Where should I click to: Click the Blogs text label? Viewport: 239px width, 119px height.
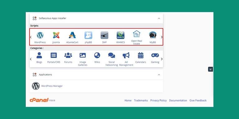coord(39,62)
